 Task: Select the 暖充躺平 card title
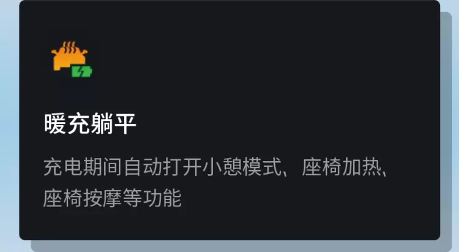(90, 124)
